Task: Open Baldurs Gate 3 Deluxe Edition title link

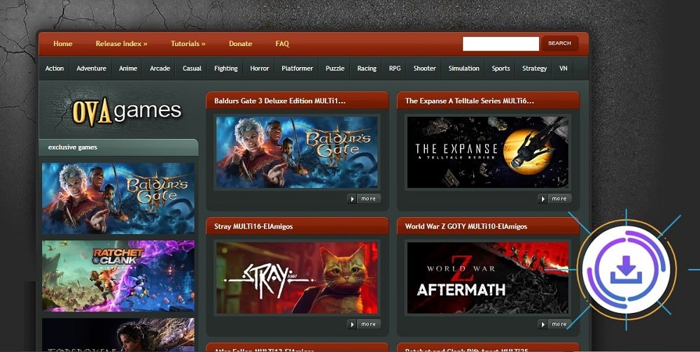Action: [x=280, y=101]
